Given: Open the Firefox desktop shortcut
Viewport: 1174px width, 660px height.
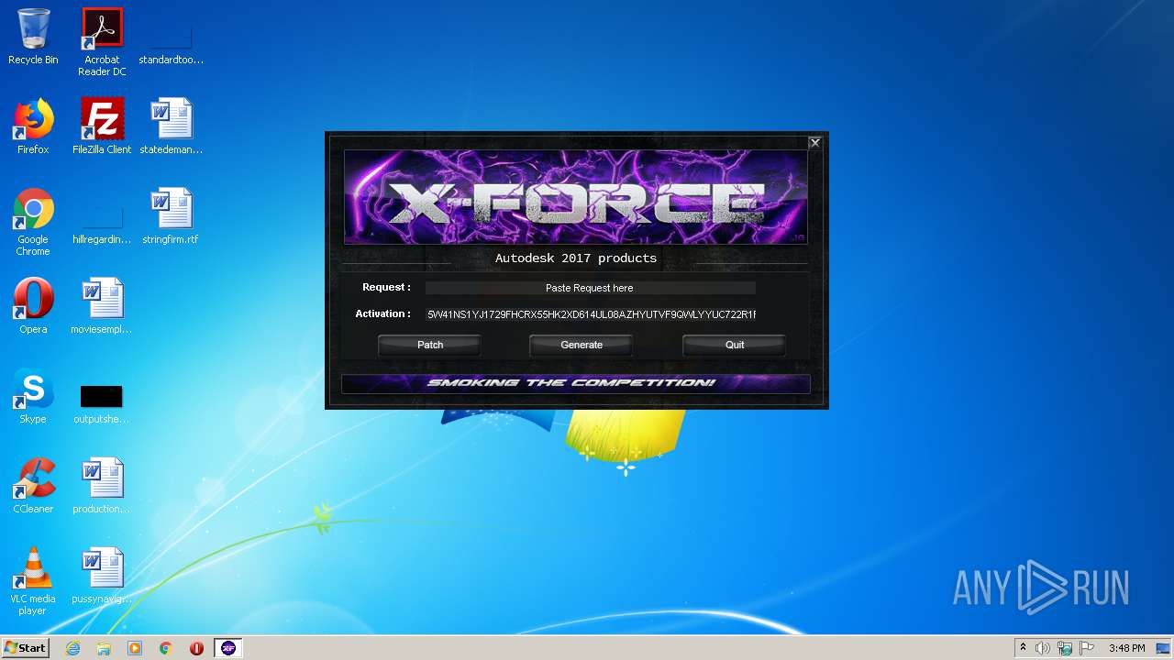Looking at the screenshot, I should point(33,126).
